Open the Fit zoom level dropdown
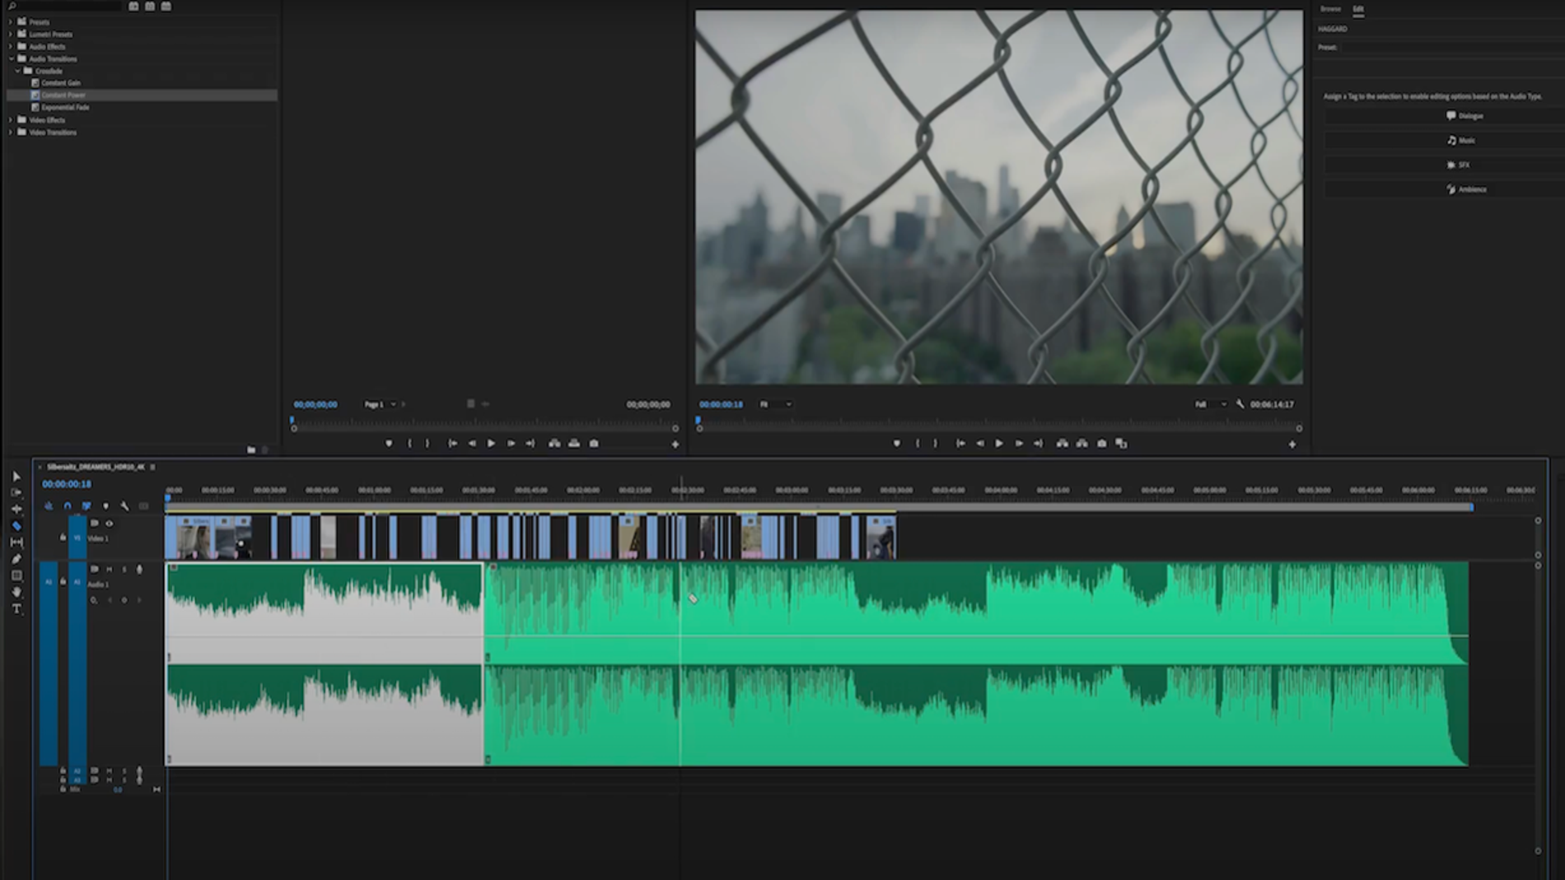1565x880 pixels. tap(775, 404)
